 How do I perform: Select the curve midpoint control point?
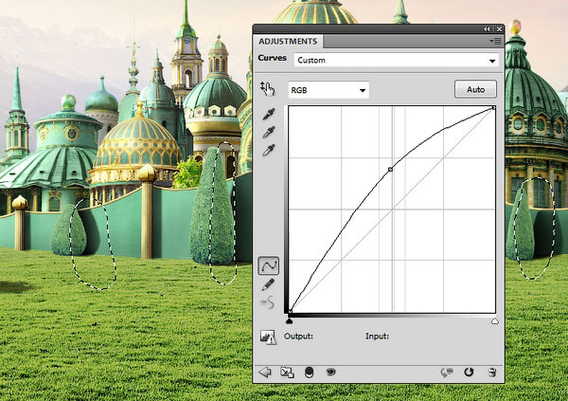click(390, 170)
